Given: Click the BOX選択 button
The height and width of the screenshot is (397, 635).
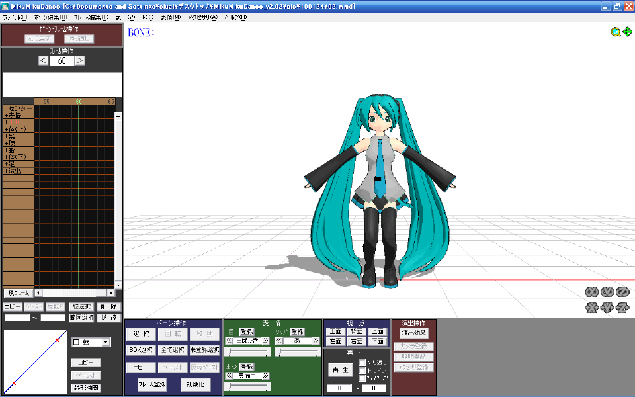Looking at the screenshot, I should 141,349.
